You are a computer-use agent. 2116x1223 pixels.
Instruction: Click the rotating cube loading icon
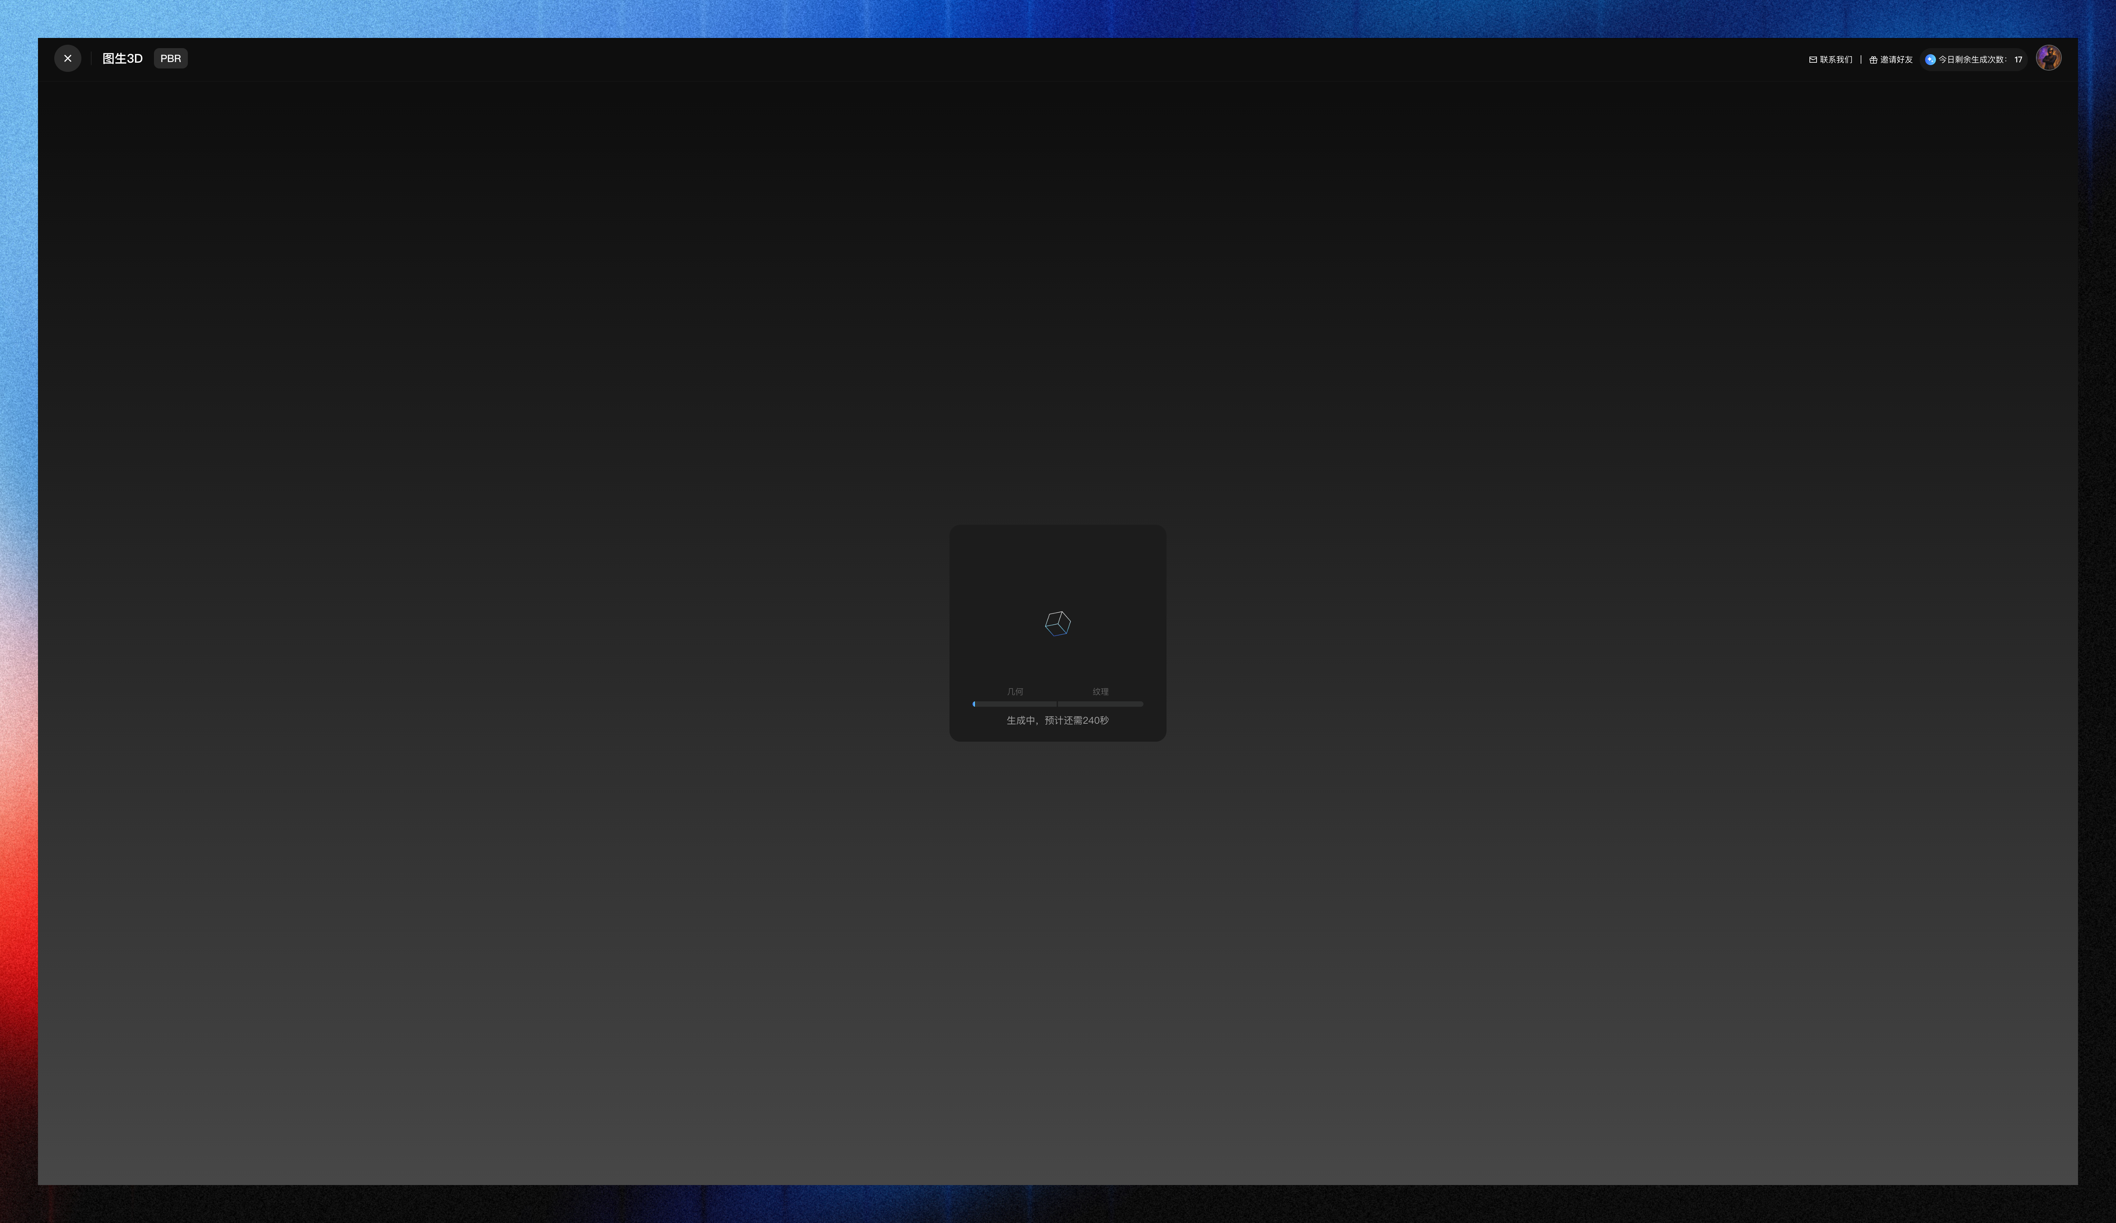[1058, 624]
